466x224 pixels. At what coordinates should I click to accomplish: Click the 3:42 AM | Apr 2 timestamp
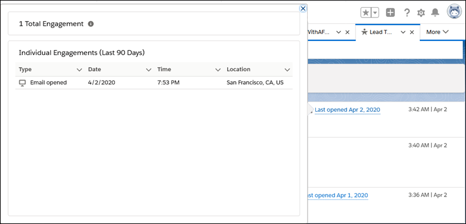click(x=427, y=109)
